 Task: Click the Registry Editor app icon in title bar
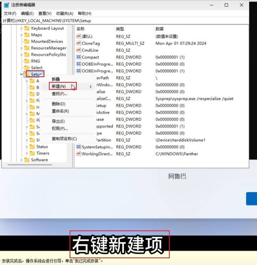pyautogui.click(x=6, y=5)
